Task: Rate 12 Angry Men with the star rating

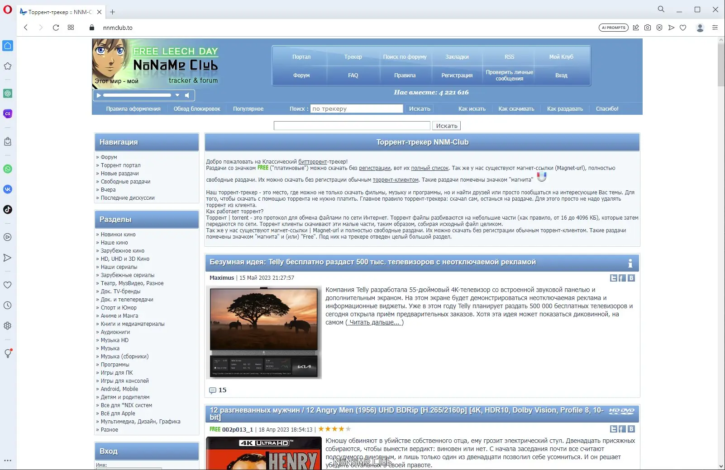Action: pos(334,429)
